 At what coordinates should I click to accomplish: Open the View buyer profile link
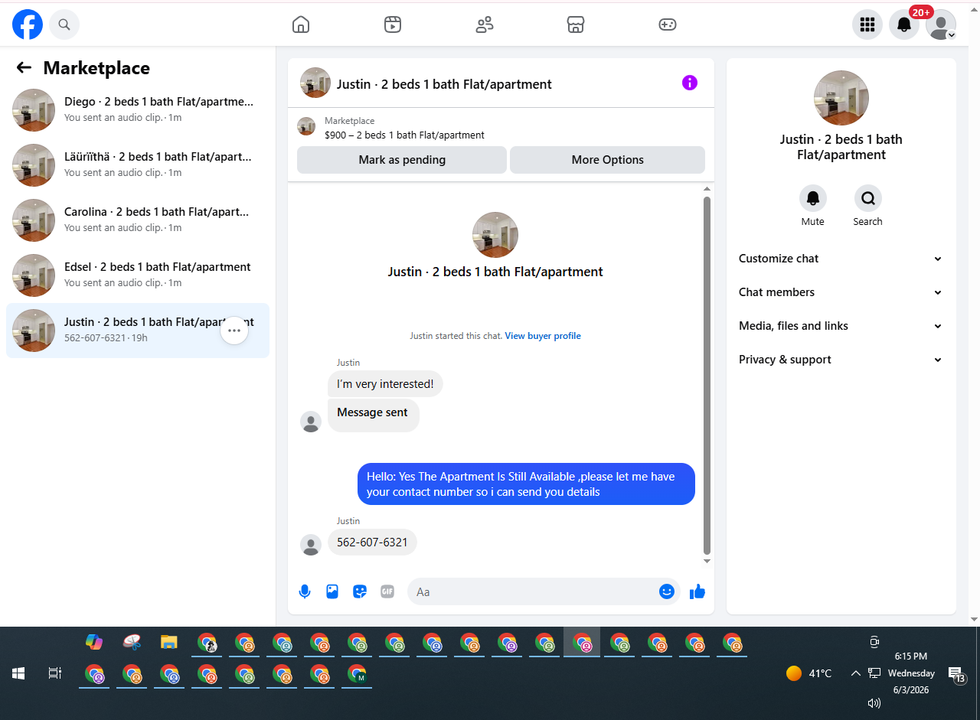point(543,336)
